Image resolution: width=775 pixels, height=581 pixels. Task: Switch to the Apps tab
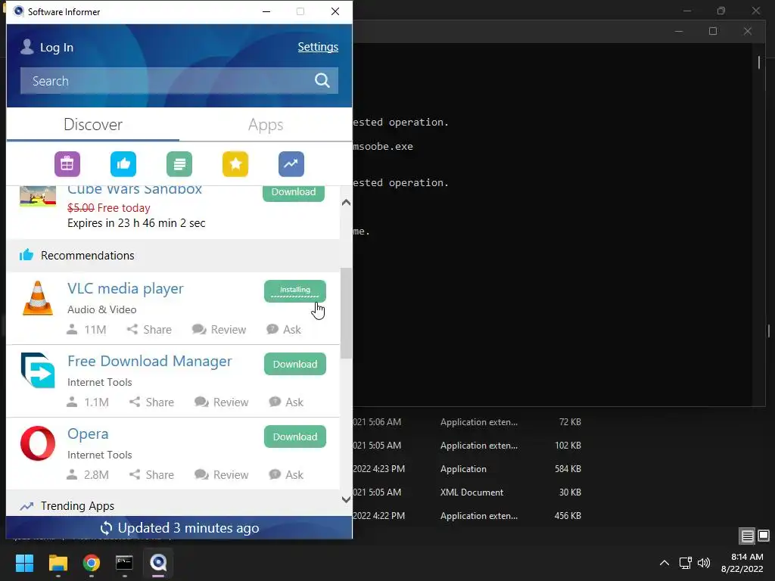(266, 125)
